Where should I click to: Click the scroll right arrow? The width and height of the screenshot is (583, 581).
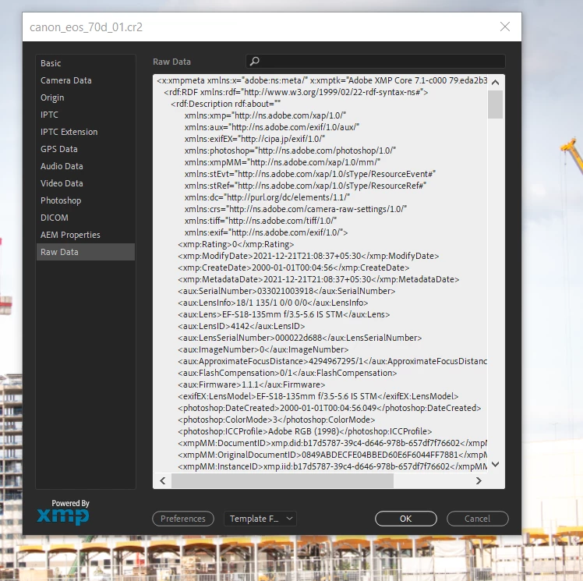click(479, 480)
